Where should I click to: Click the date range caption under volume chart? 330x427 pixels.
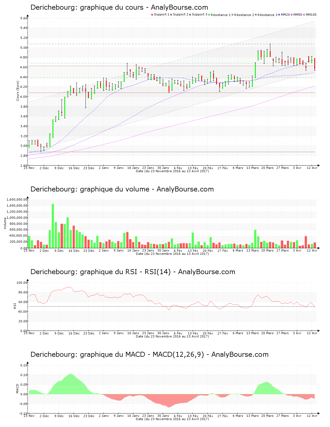pos(172,254)
